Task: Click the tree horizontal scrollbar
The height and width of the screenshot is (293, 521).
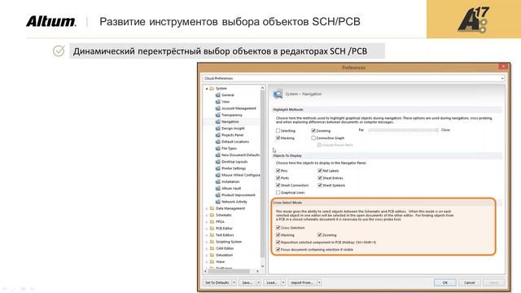Action: click(230, 271)
